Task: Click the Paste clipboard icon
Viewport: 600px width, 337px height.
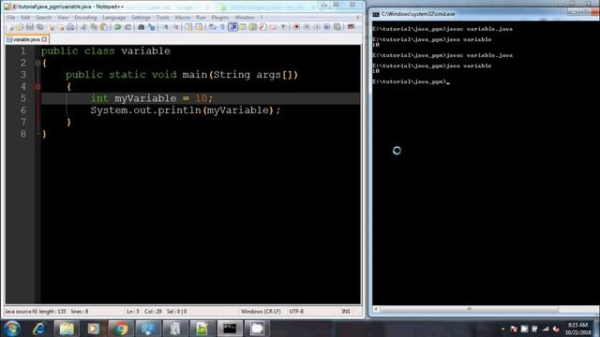Action: coord(104,27)
